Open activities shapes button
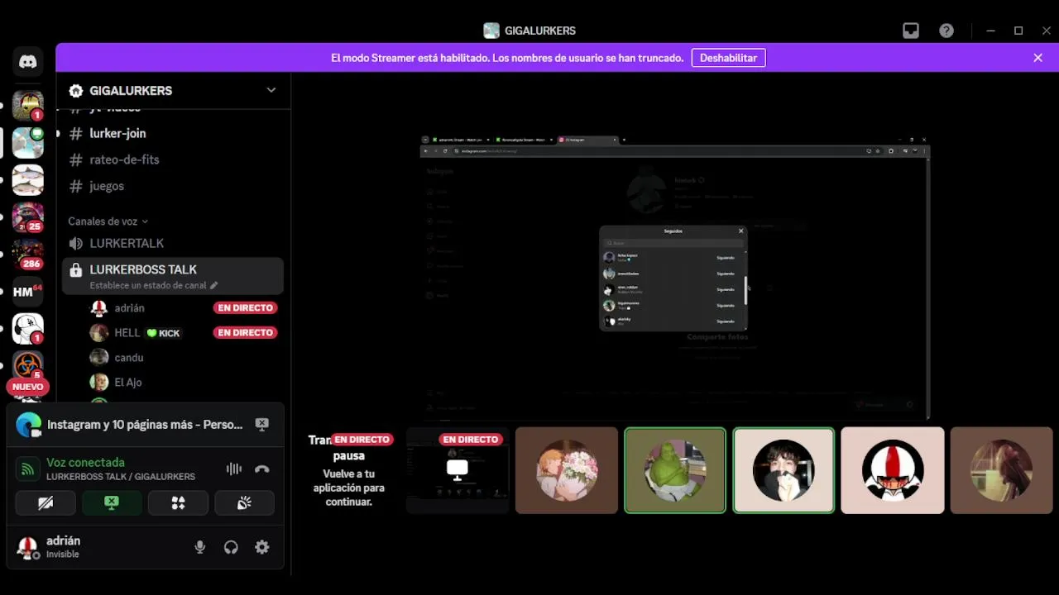The height and width of the screenshot is (595, 1059). point(178,502)
